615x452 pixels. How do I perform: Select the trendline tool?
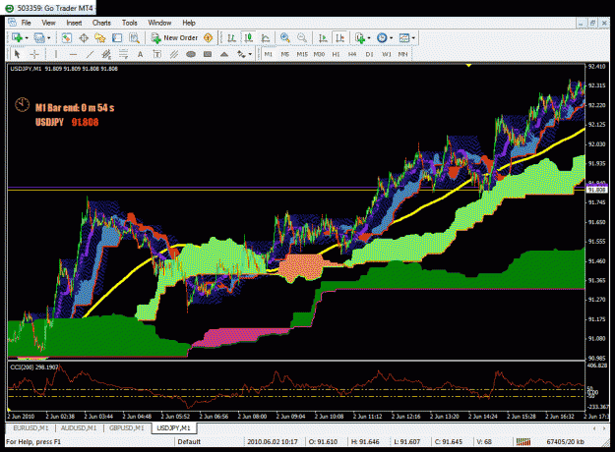[x=90, y=54]
